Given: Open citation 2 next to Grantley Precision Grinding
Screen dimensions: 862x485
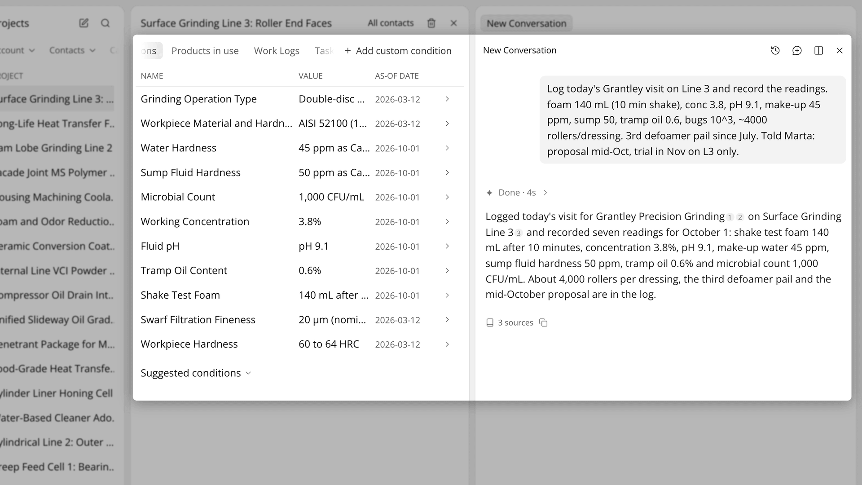Looking at the screenshot, I should tap(740, 217).
